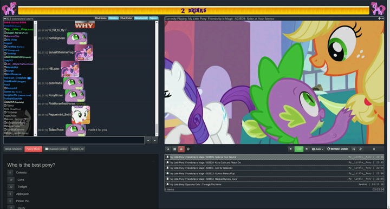Click the plus icon above the video
The width and height of the screenshot is (390, 209).
(x=379, y=18)
